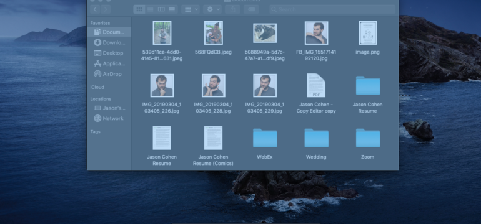Open the gear Action menu
This screenshot has width=481, height=224.
pos(212,9)
